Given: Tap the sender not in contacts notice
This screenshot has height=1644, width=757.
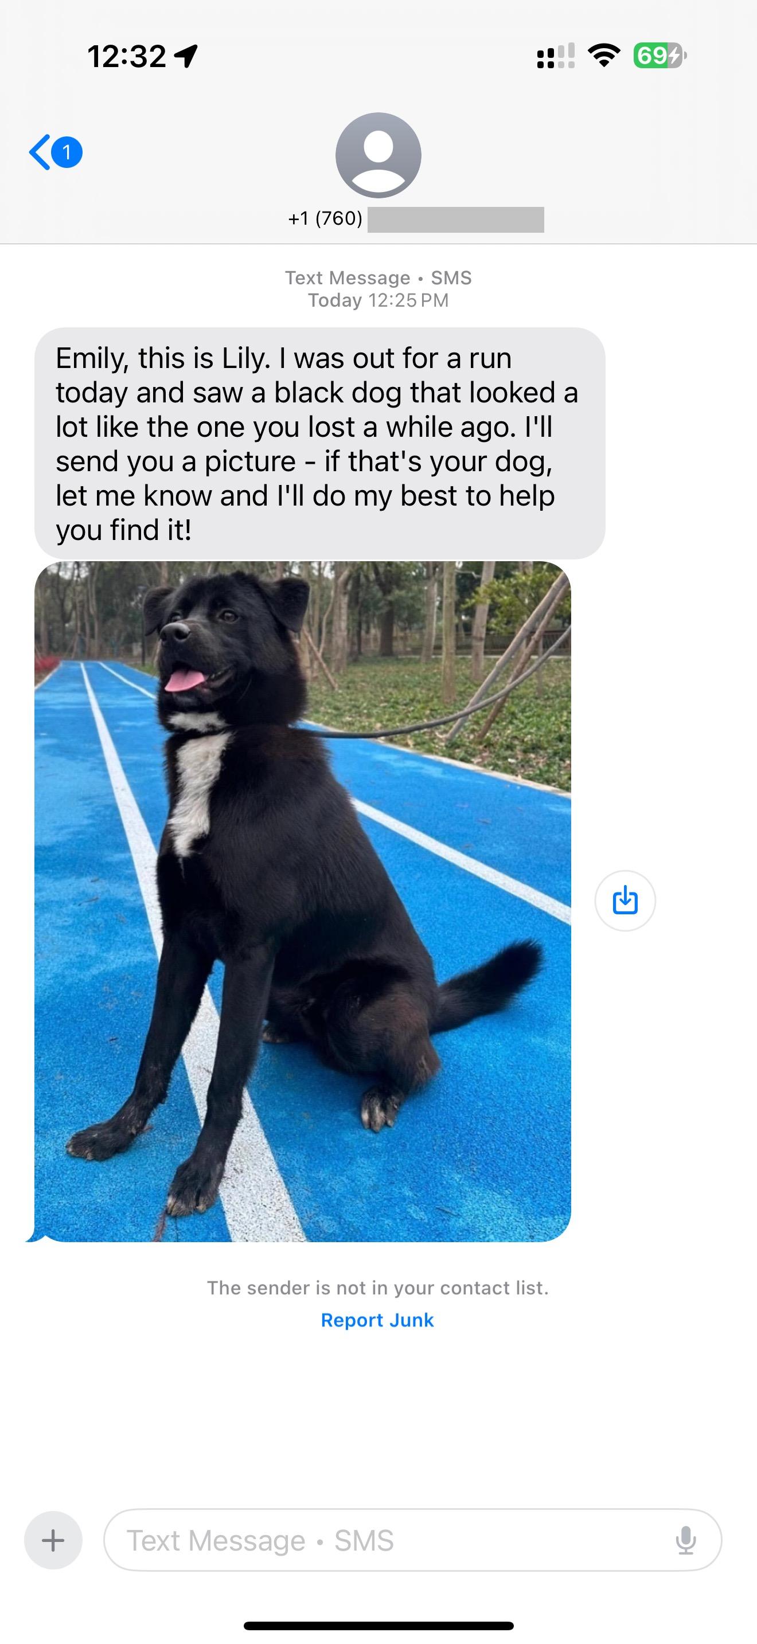Looking at the screenshot, I should tap(378, 1288).
